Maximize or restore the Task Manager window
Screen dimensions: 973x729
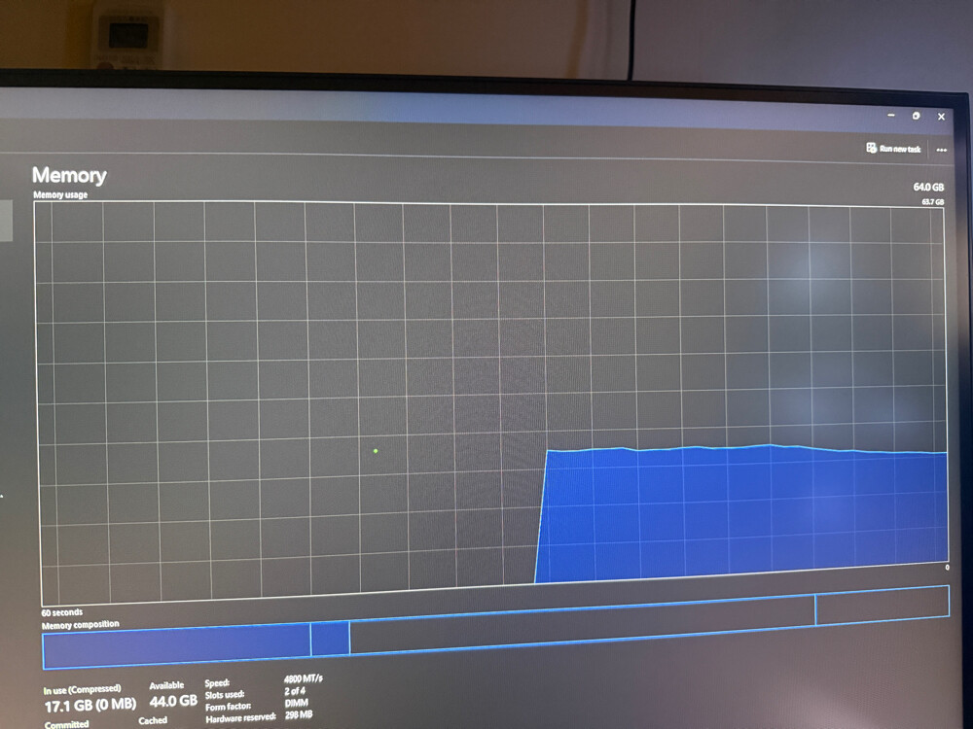pos(916,116)
